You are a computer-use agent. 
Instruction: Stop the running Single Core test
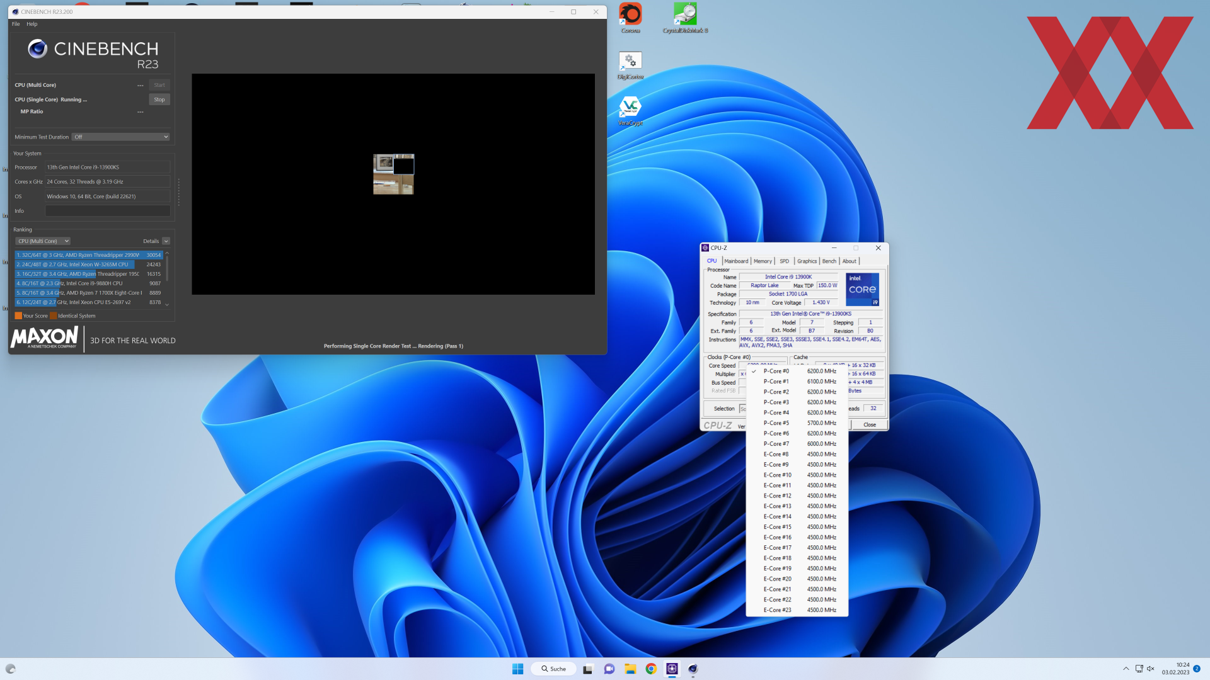click(159, 99)
